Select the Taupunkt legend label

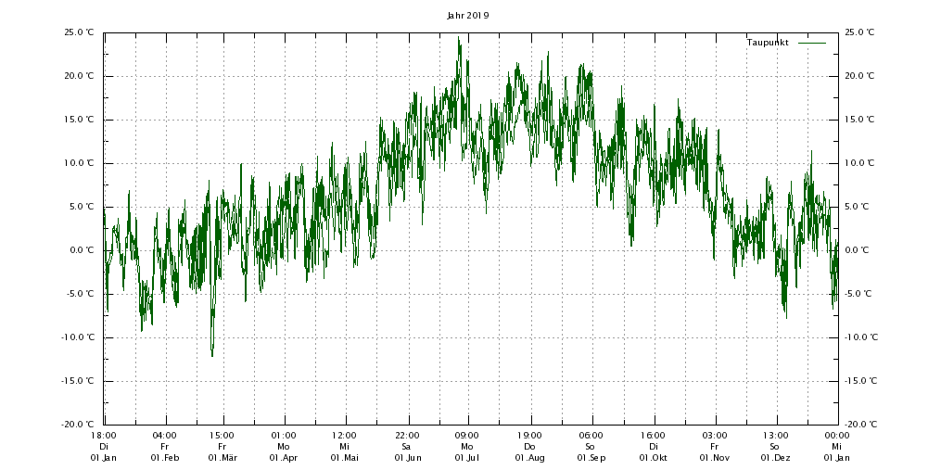click(x=767, y=43)
